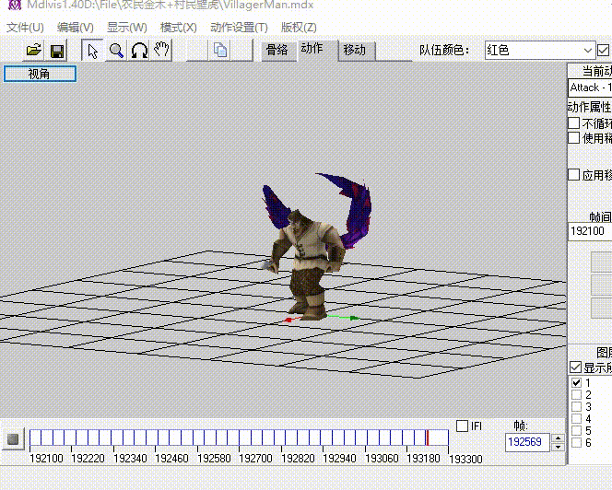Open the 编辑(V) menu
612x490 pixels.
75,28
